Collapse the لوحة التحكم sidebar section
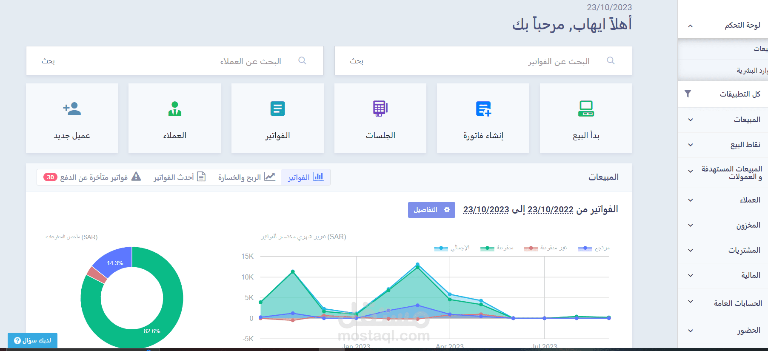768x351 pixels. pyautogui.click(x=691, y=26)
